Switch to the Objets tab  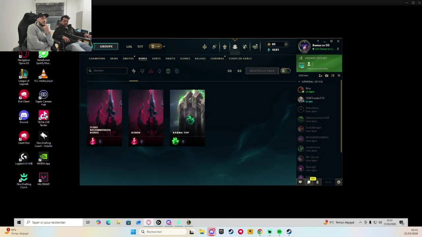[x=170, y=59]
